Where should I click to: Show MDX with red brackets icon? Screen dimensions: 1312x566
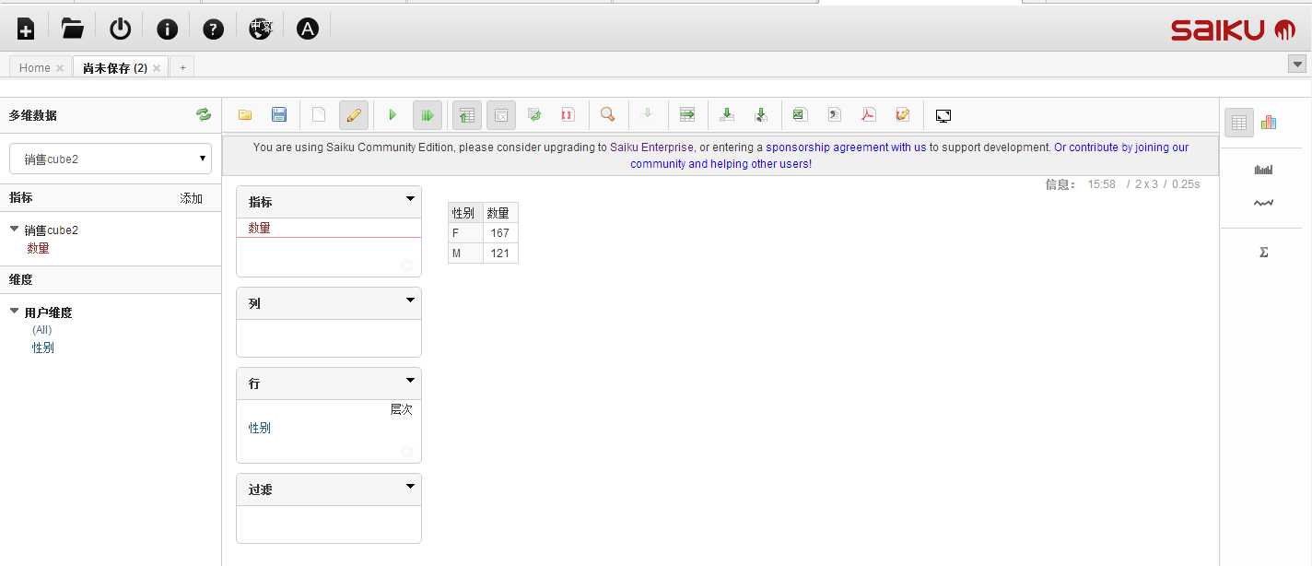coord(568,115)
